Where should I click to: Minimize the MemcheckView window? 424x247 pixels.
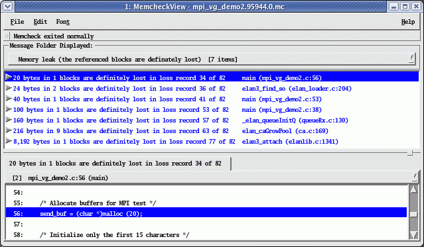(394, 6)
